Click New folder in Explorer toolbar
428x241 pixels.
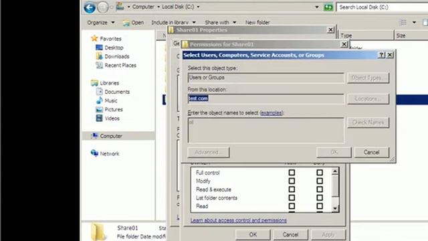257,22
